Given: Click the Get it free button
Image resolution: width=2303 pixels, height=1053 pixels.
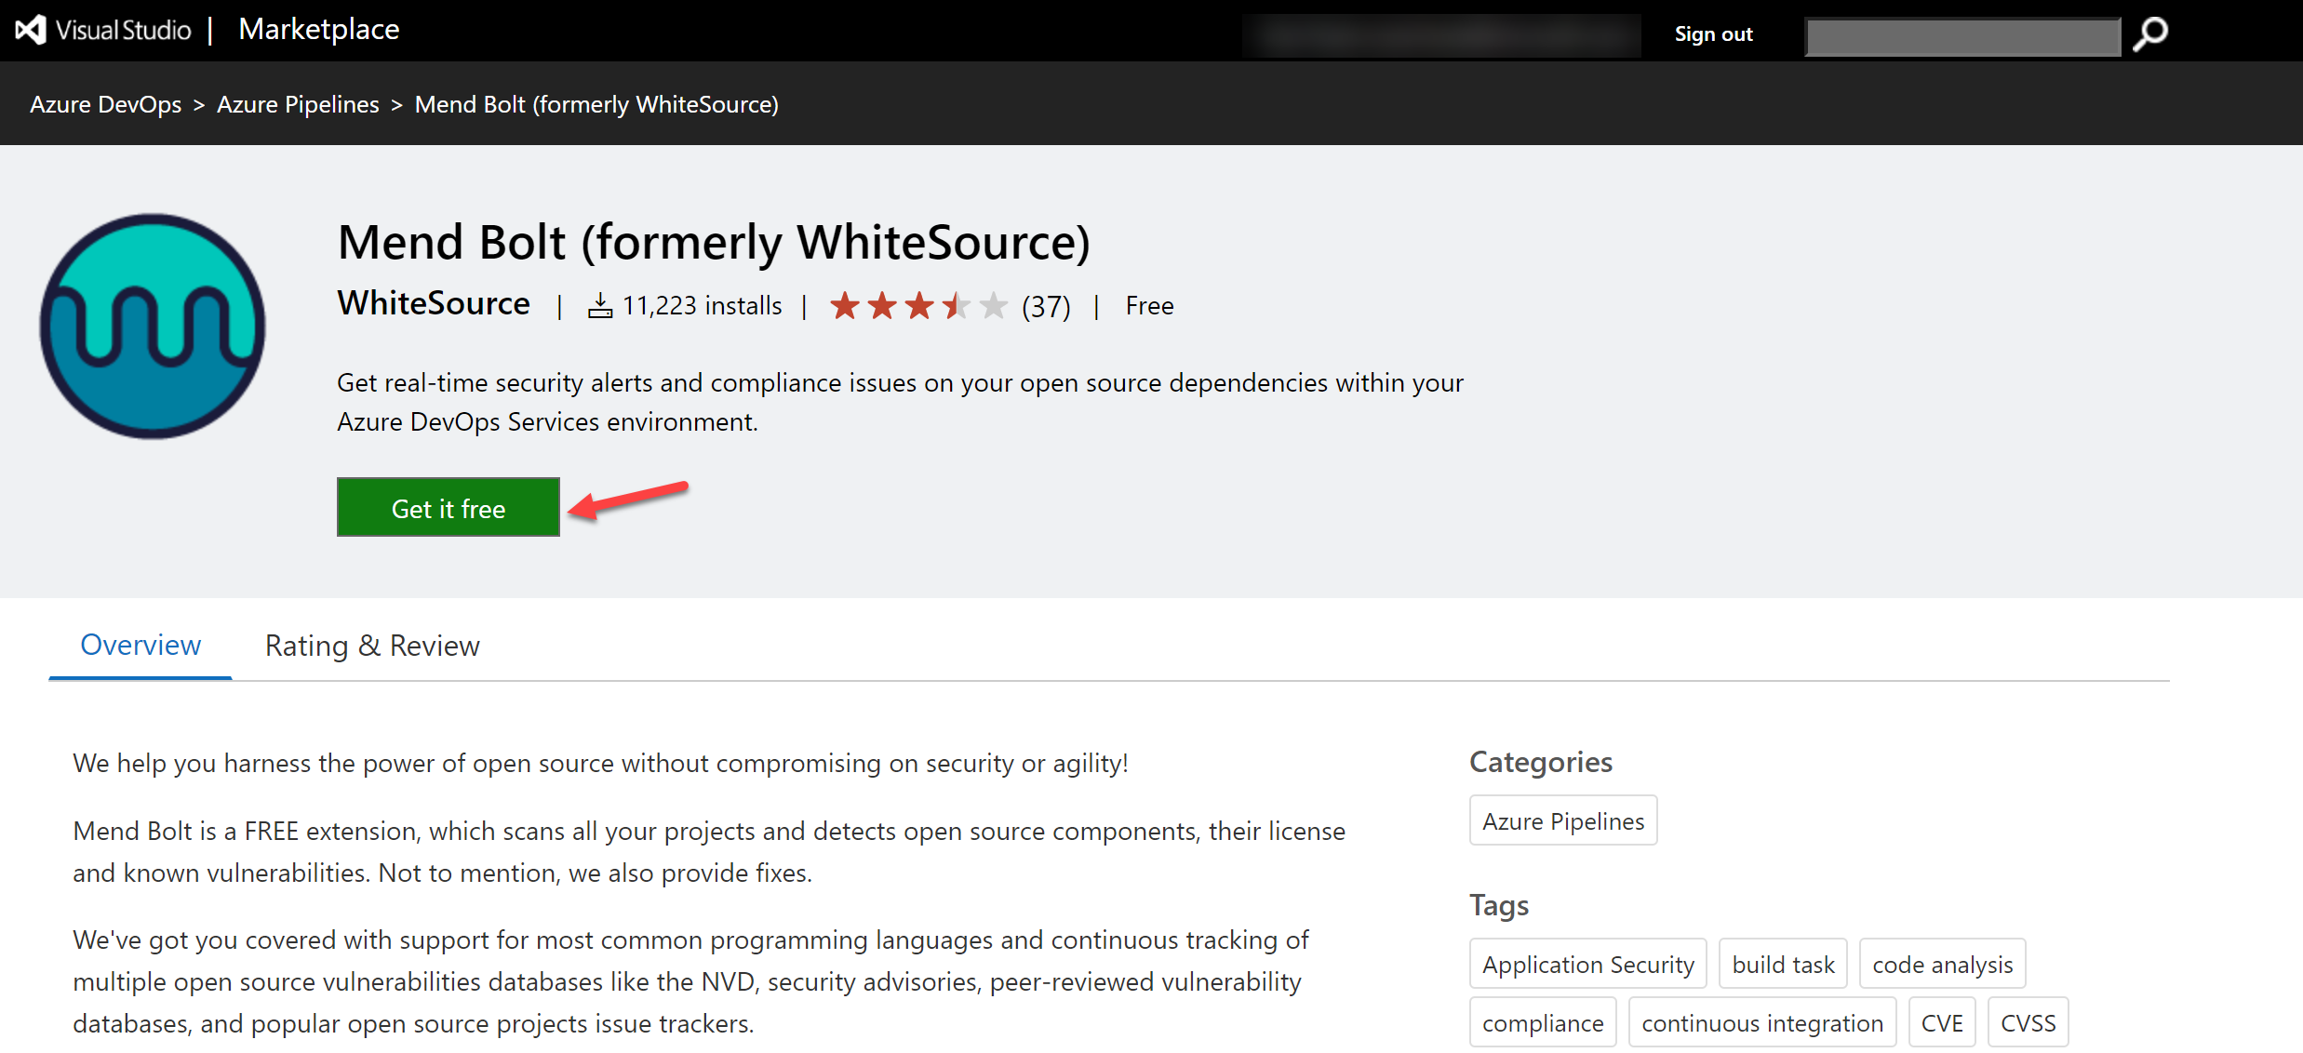Looking at the screenshot, I should coord(449,508).
